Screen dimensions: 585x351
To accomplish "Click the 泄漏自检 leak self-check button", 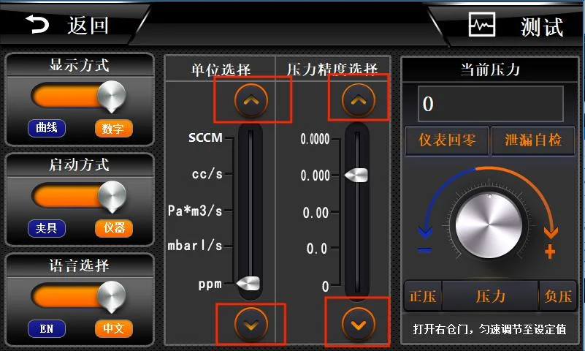I will click(532, 140).
